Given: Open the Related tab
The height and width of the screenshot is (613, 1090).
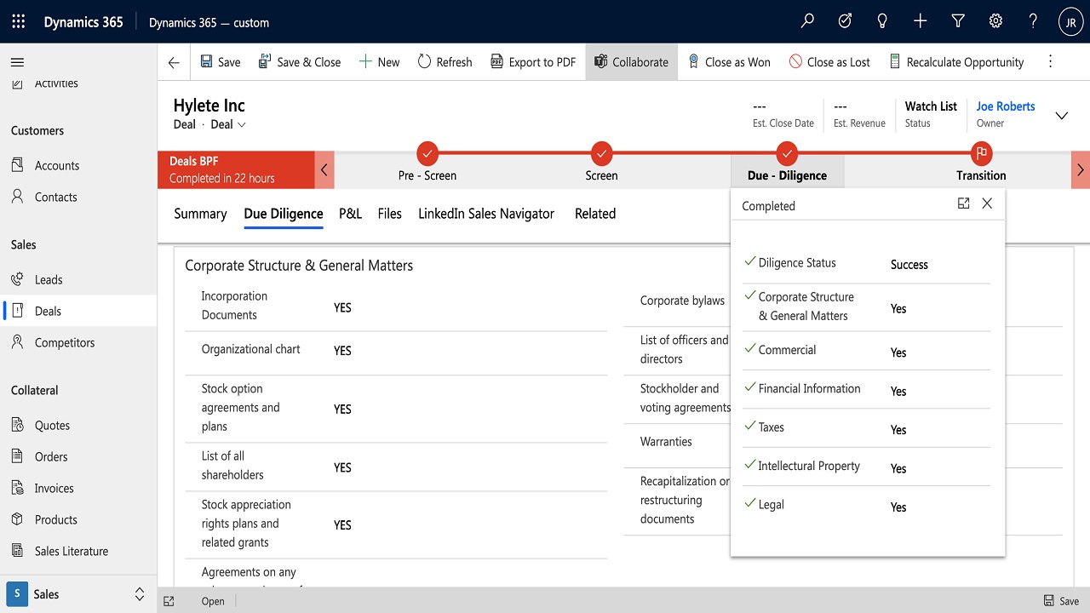Looking at the screenshot, I should (x=595, y=214).
